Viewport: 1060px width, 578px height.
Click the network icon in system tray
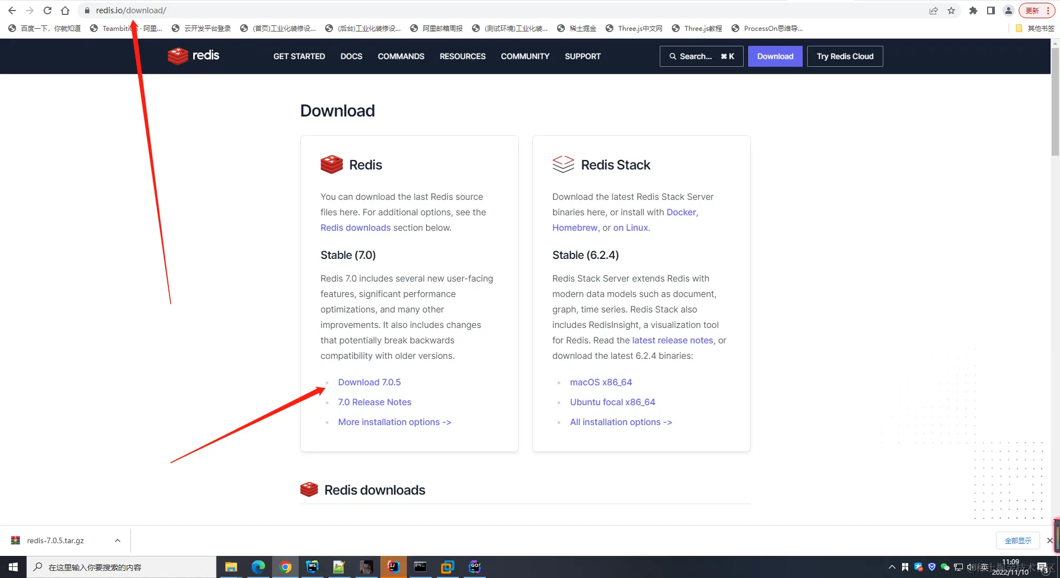pos(958,567)
